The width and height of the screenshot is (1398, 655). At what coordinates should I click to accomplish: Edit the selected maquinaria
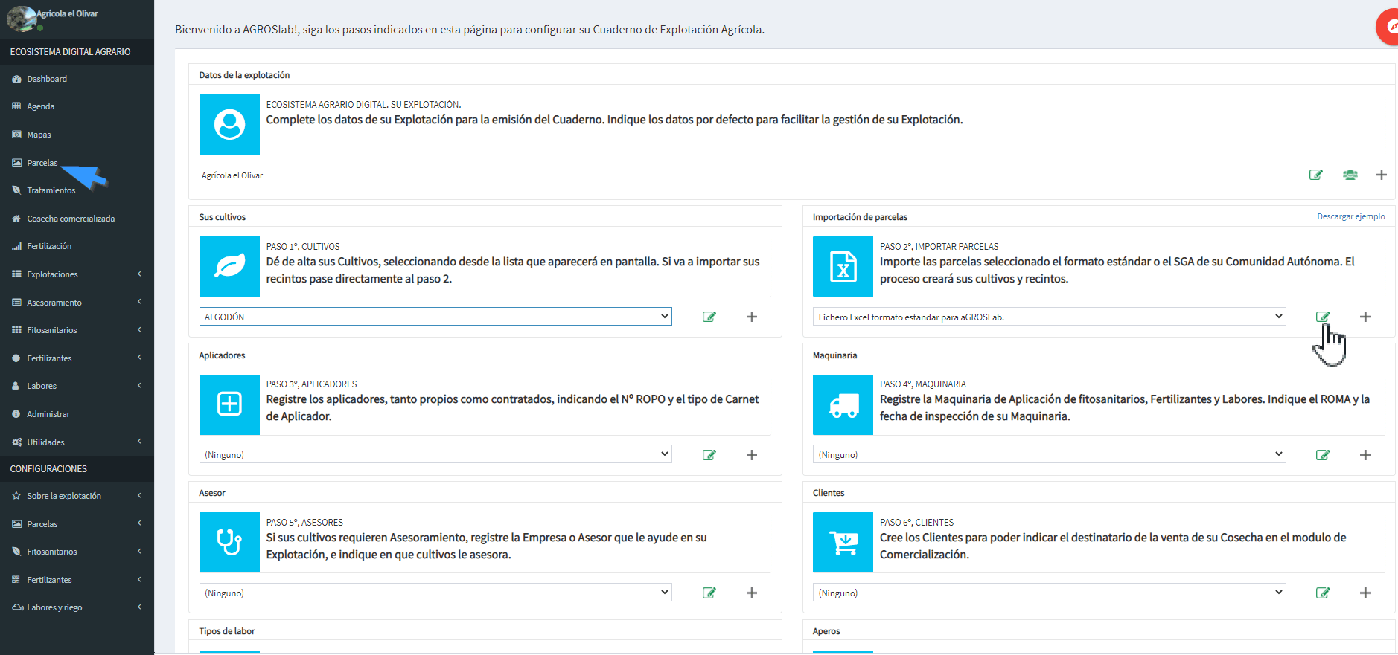1323,455
